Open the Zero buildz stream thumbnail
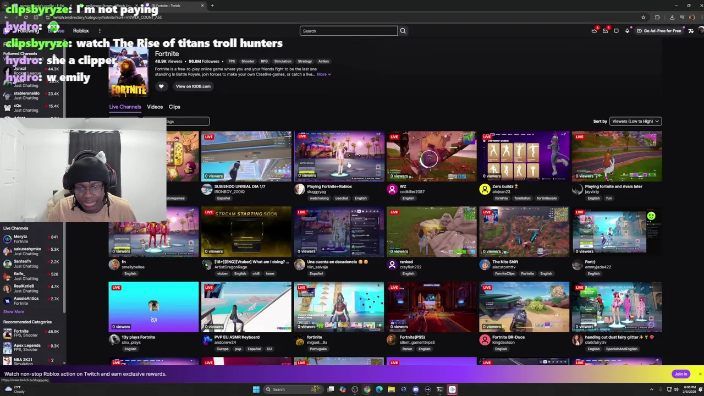 click(x=524, y=156)
